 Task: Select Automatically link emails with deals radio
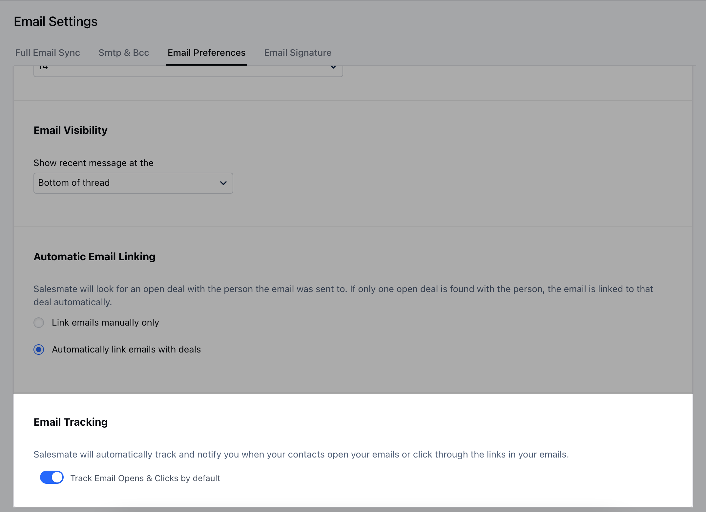tap(39, 350)
